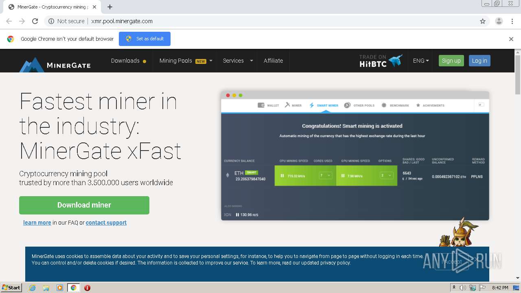Click the Wallet tab in miner preview
The height and width of the screenshot is (293, 521).
pyautogui.click(x=268, y=105)
